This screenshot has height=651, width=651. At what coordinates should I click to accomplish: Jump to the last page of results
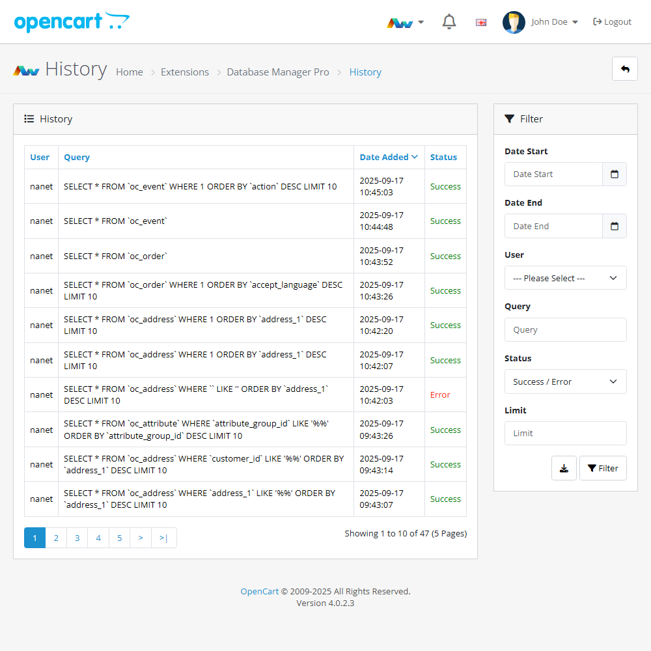[x=163, y=538]
